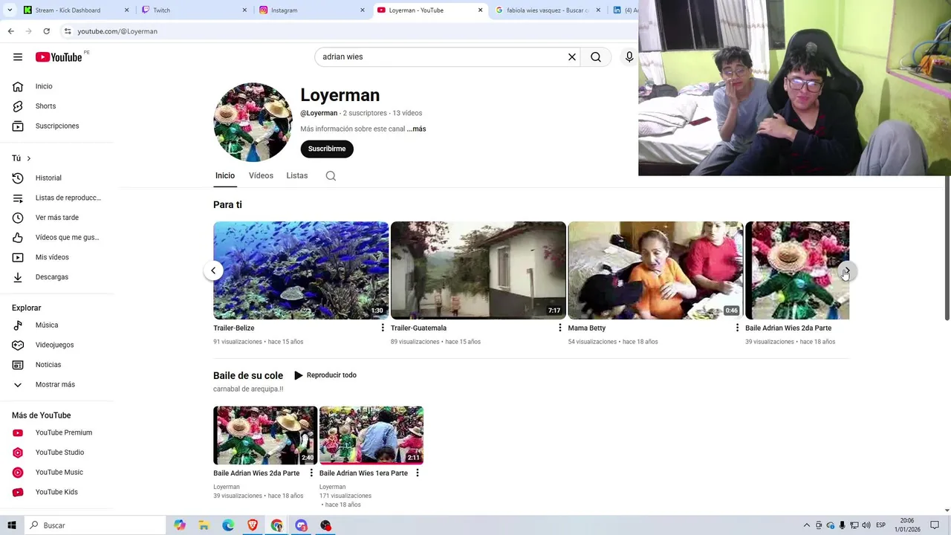The width and height of the screenshot is (951, 535).
Task: Open the YouTube hamburger guide menu
Action: 17,57
